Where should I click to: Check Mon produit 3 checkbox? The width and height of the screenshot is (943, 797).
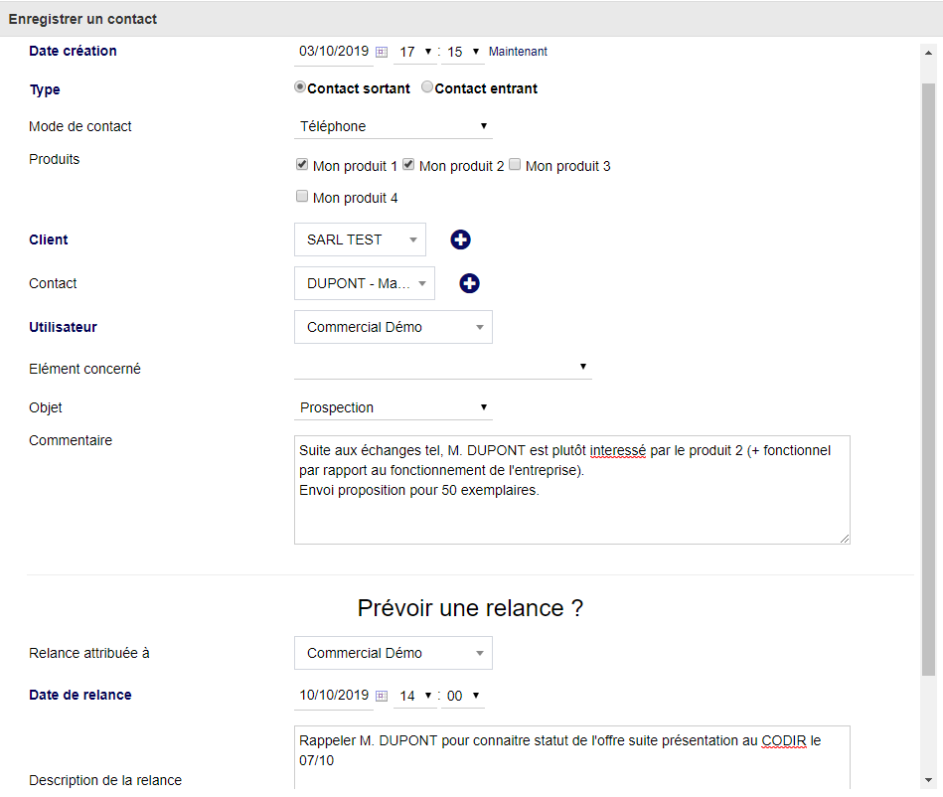coord(515,165)
